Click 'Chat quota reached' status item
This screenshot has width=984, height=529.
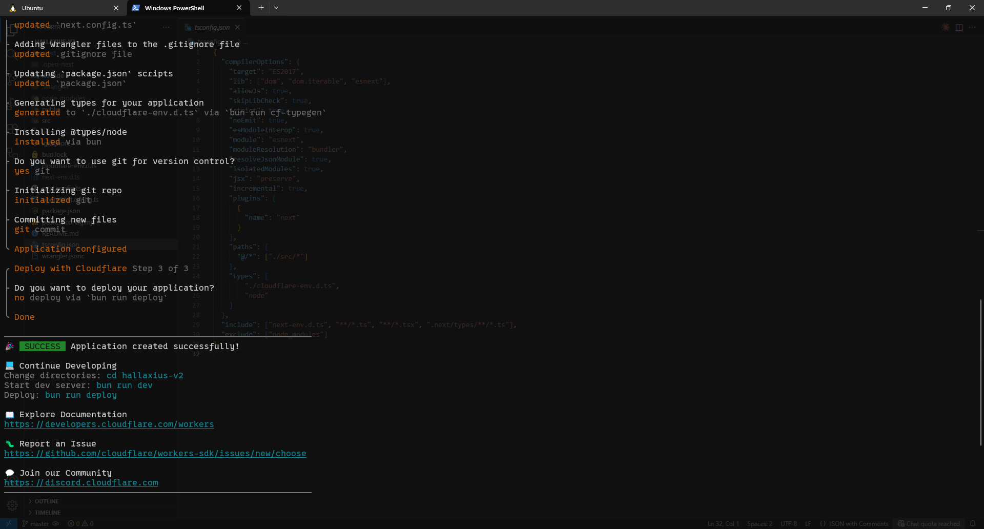pos(929,524)
